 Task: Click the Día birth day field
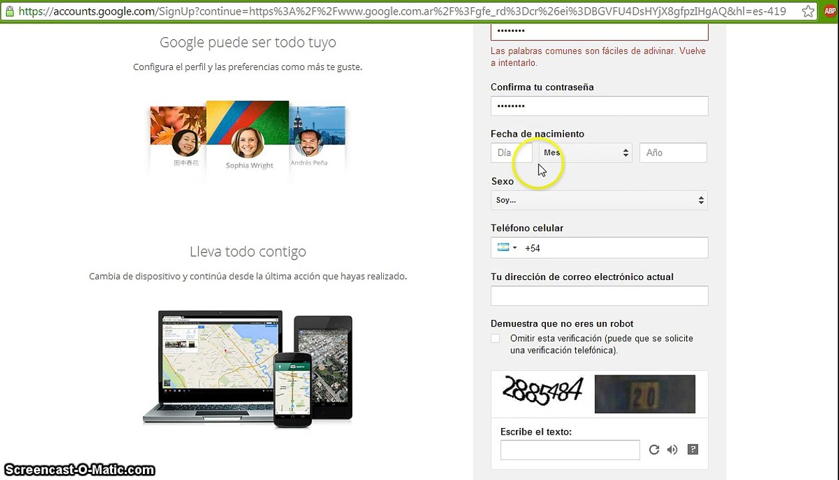(511, 153)
